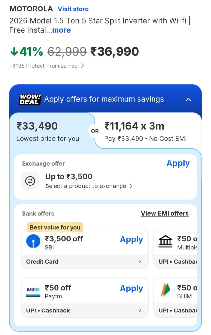
Task: Click the WOW! DEAL badge icon
Action: (x=30, y=99)
